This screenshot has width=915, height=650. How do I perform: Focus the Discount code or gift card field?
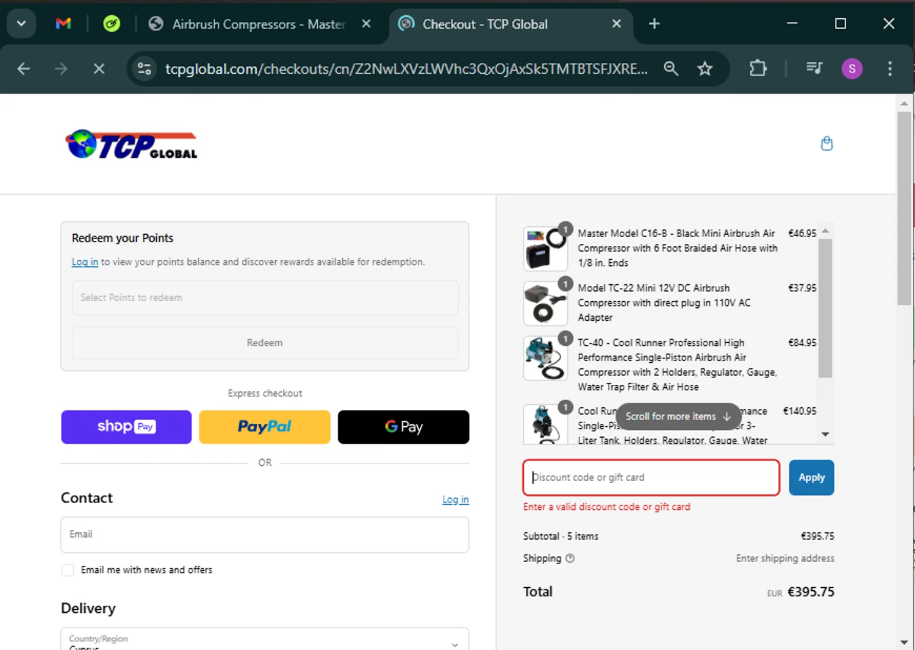point(651,477)
